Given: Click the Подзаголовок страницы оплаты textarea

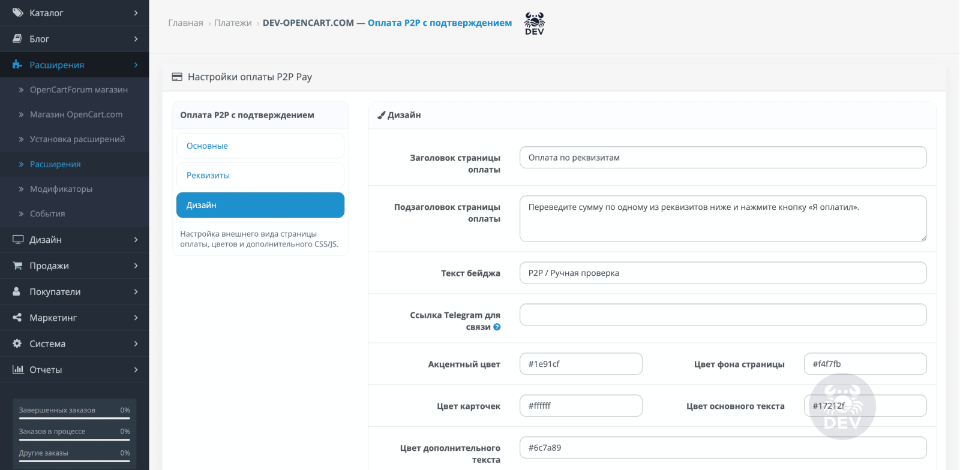Looking at the screenshot, I should point(723,219).
